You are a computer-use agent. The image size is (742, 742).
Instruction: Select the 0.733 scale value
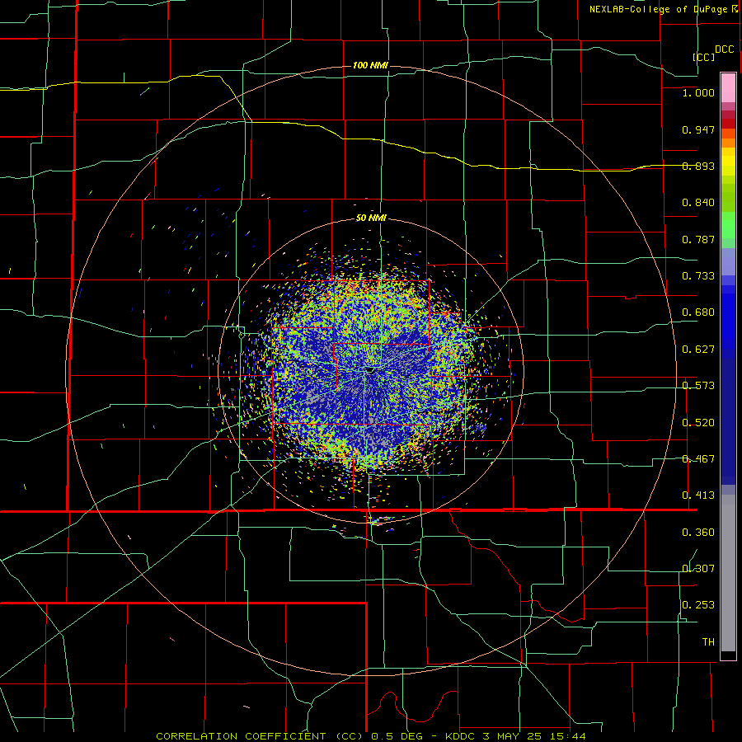[698, 276]
